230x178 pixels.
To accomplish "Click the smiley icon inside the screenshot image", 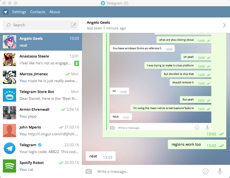I will (x=197, y=128).
